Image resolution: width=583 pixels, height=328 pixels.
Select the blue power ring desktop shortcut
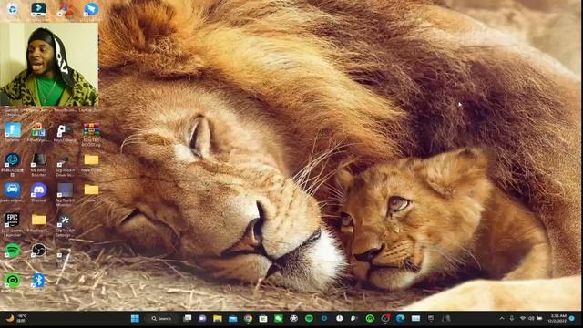click(x=13, y=160)
